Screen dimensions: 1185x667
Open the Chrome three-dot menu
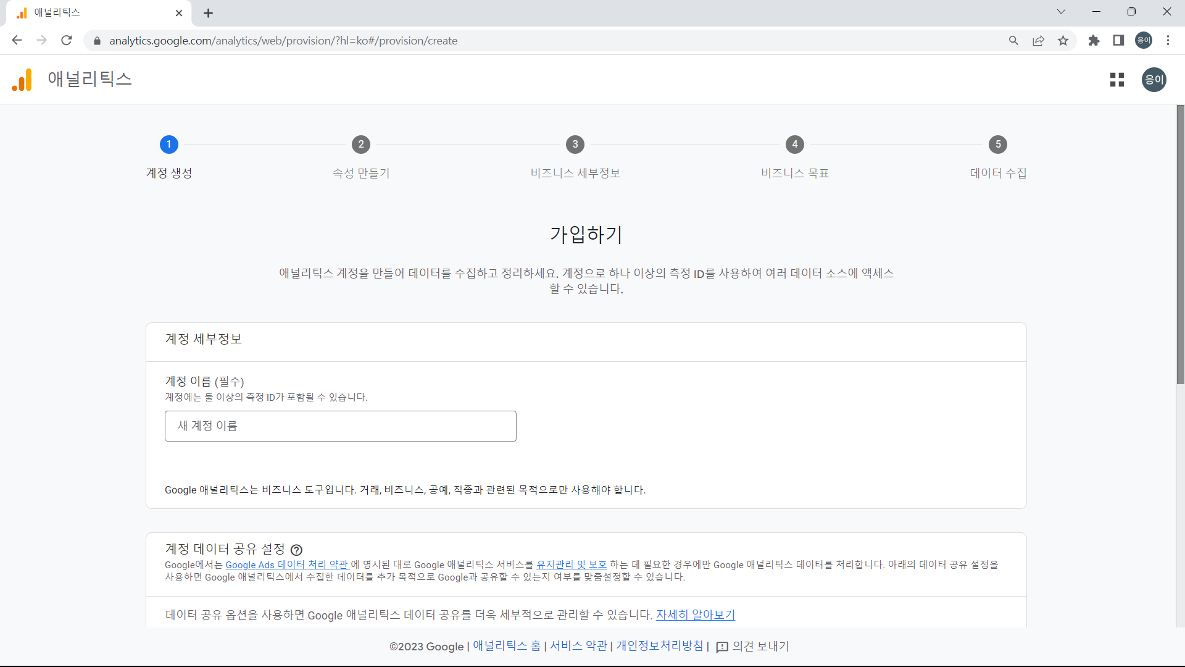click(x=1168, y=40)
